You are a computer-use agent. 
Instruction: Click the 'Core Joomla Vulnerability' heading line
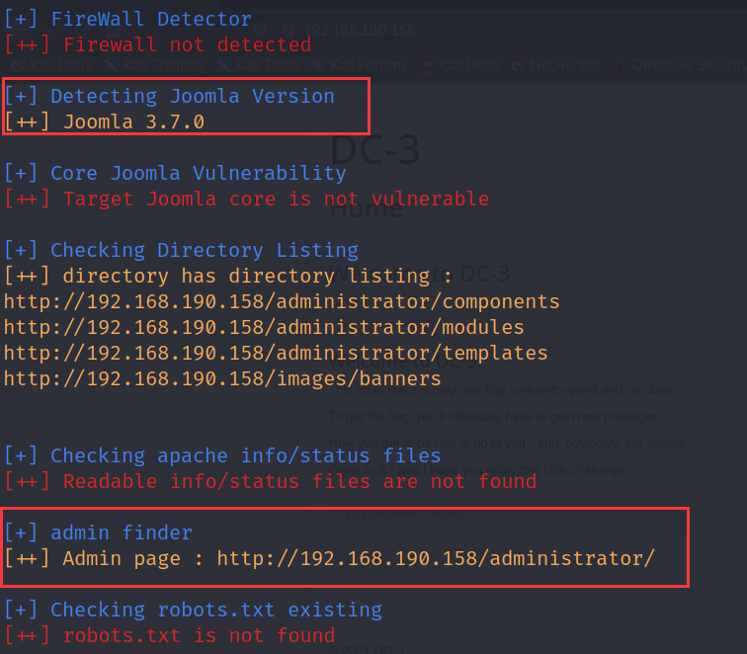point(175,173)
